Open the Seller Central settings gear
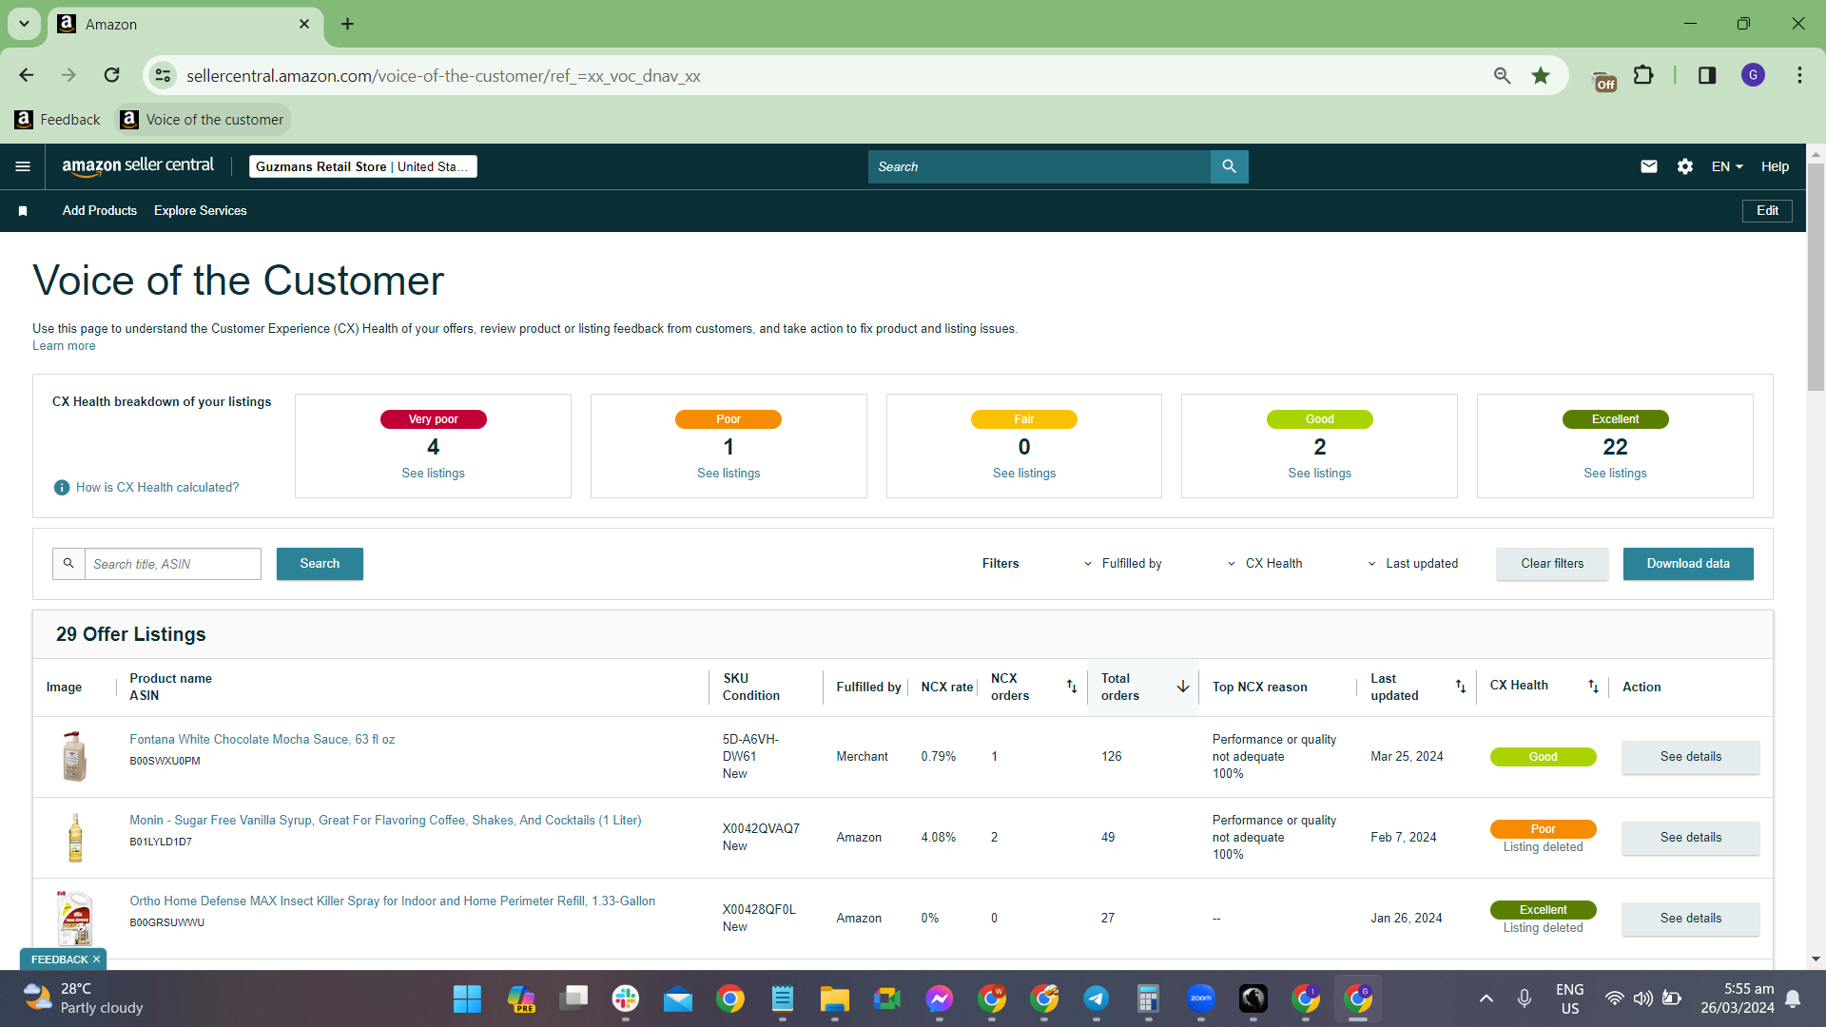This screenshot has height=1027, width=1826. coord(1685,166)
